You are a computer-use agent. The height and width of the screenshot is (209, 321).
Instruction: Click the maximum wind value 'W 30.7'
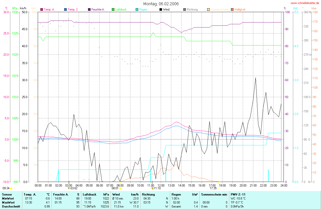tap(134, 203)
